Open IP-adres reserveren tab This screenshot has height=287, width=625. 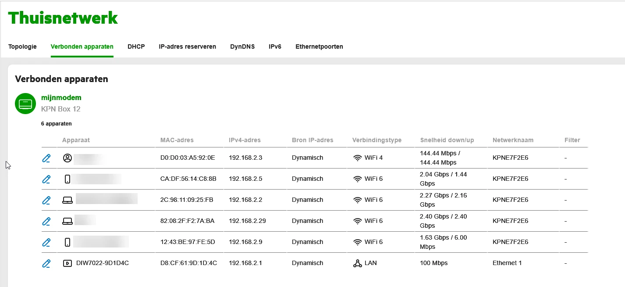pyautogui.click(x=187, y=47)
